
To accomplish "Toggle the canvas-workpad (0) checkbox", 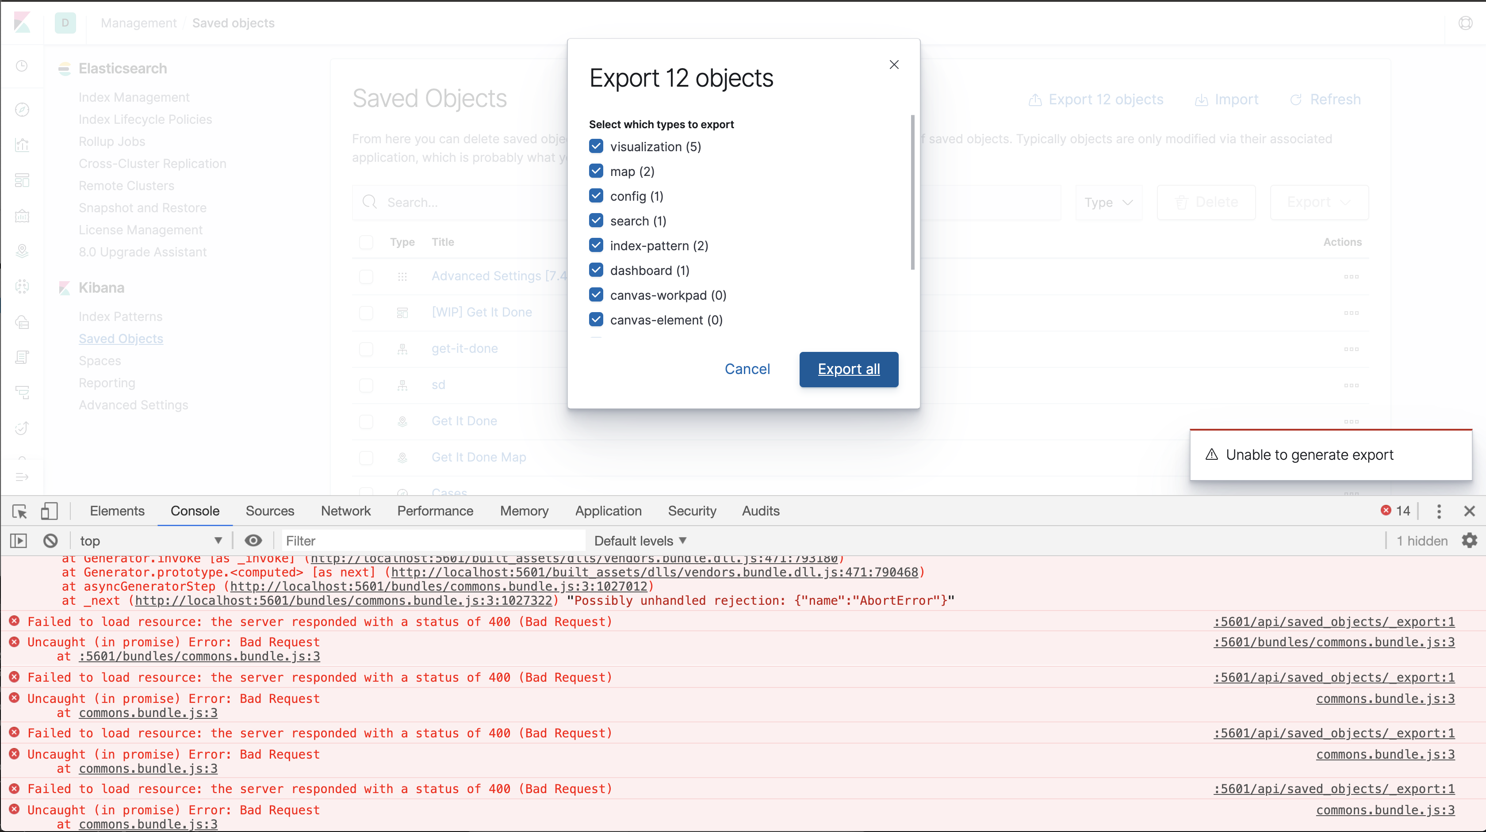I will coord(597,295).
